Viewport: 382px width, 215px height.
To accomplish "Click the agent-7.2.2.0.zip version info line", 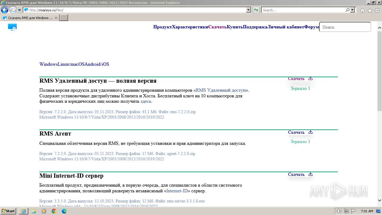I will coord(117,153).
